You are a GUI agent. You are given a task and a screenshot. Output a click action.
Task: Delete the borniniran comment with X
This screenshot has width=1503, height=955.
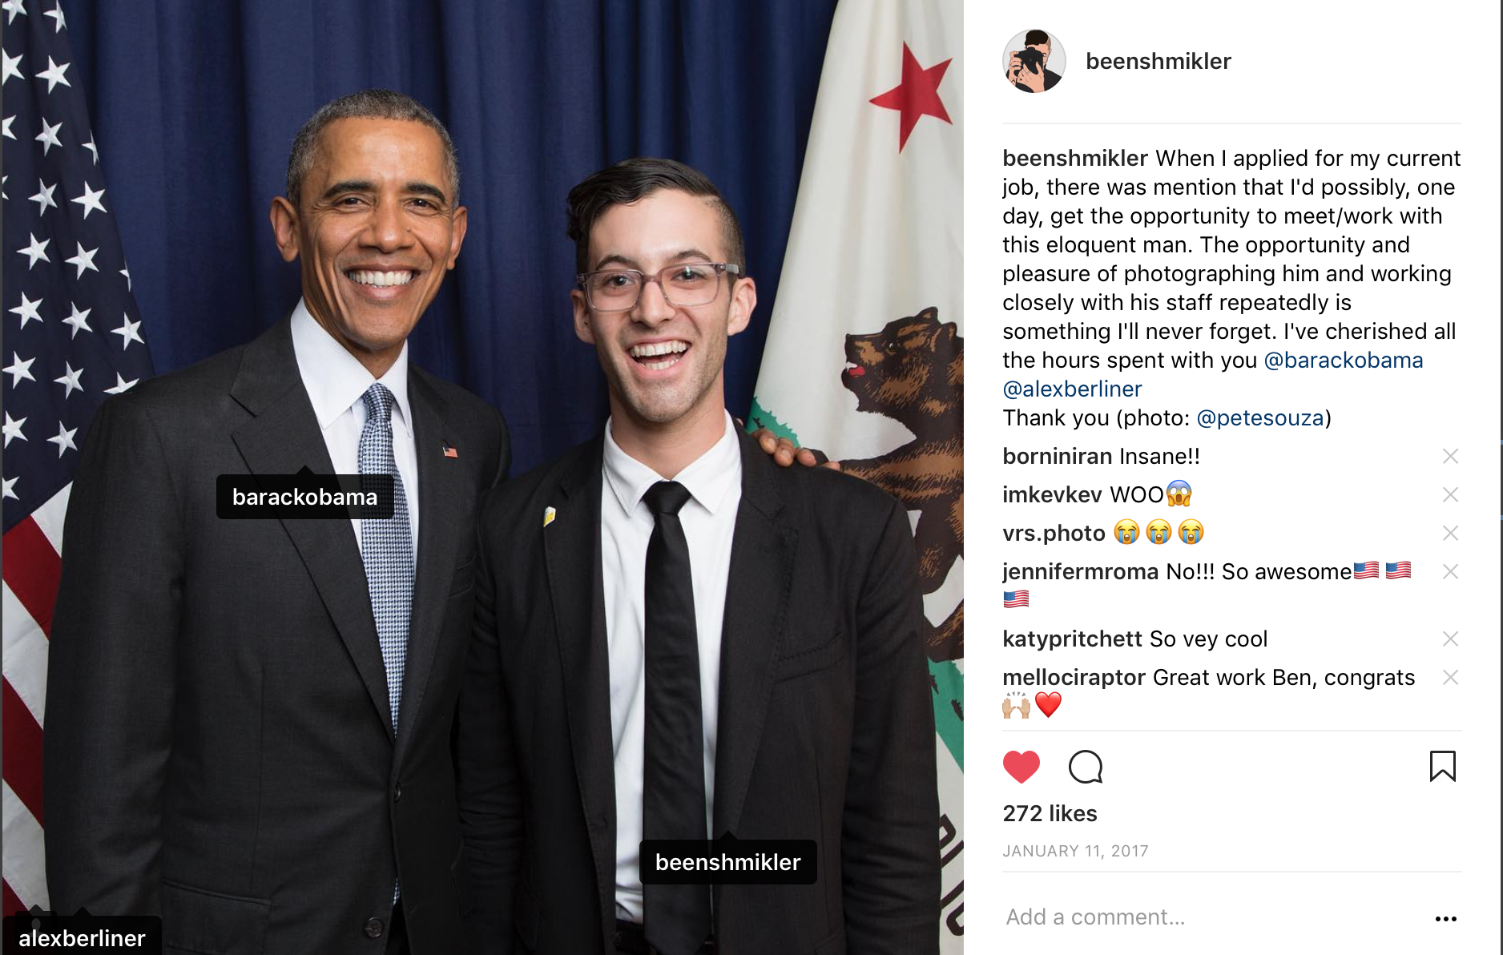click(1450, 456)
